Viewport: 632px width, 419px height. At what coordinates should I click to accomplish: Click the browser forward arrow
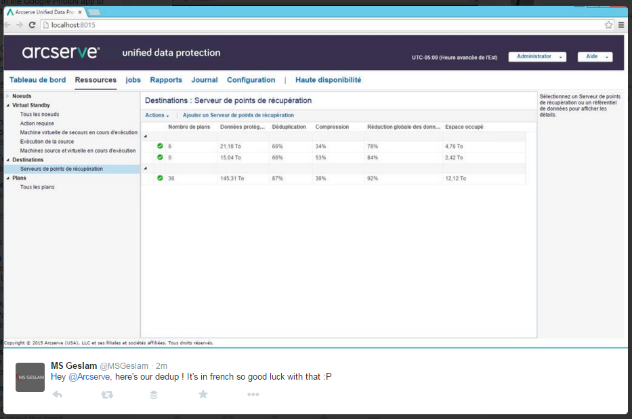coord(20,25)
